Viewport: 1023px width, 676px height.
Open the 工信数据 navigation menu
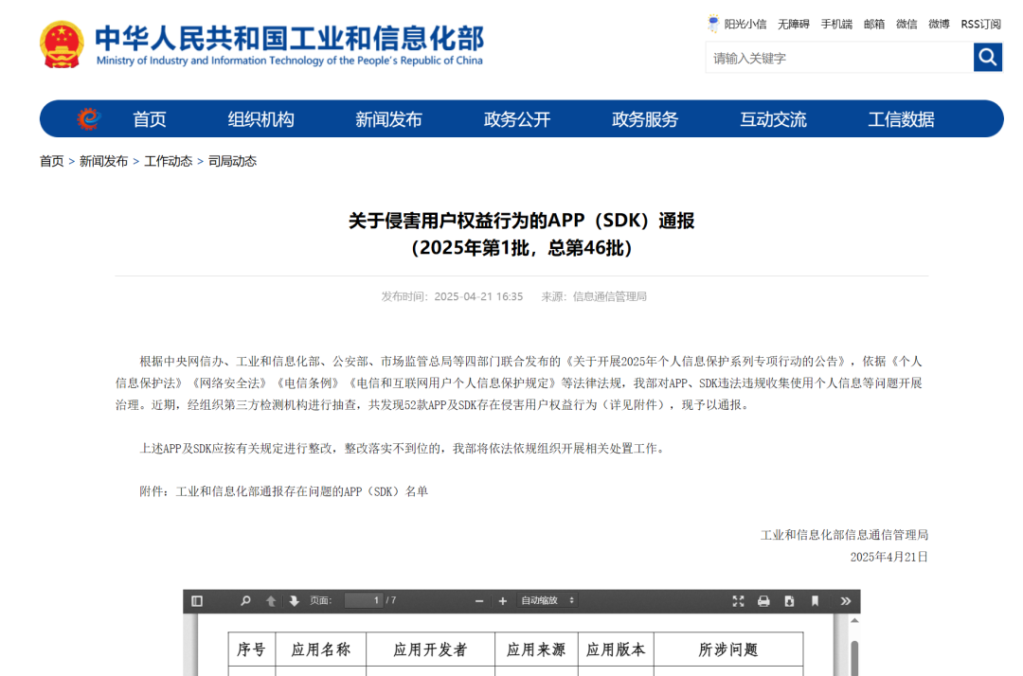[x=901, y=119]
